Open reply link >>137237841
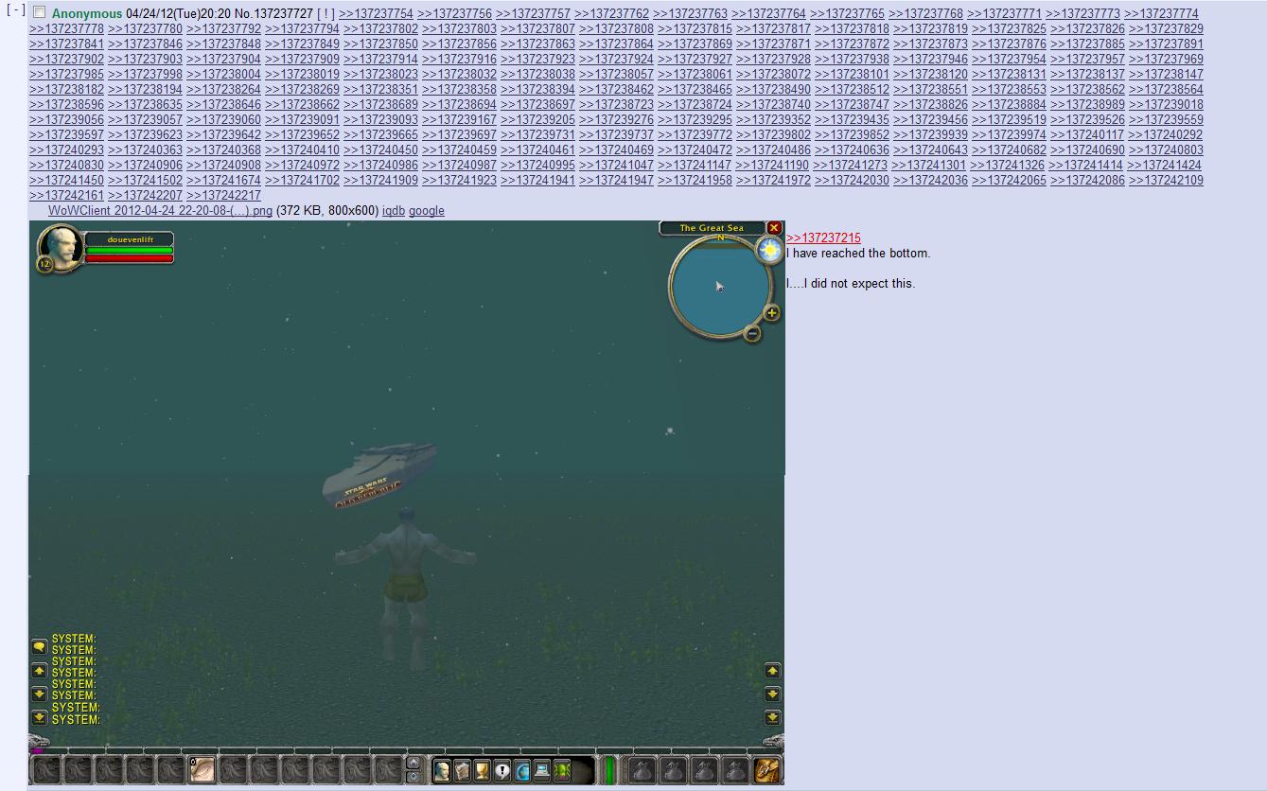The height and width of the screenshot is (791, 1267). 66,44
